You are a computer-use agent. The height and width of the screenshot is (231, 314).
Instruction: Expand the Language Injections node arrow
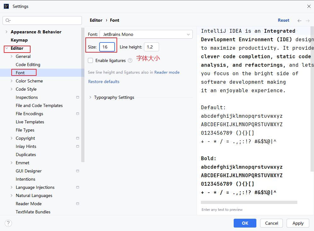(x=12, y=187)
